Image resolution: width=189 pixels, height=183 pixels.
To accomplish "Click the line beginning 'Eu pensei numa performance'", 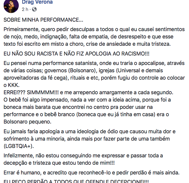I will [x=94, y=63].
